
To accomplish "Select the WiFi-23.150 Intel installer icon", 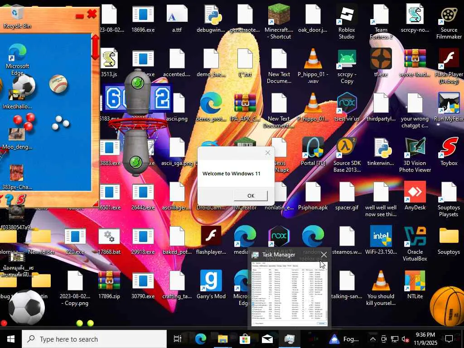I will point(381,241).
